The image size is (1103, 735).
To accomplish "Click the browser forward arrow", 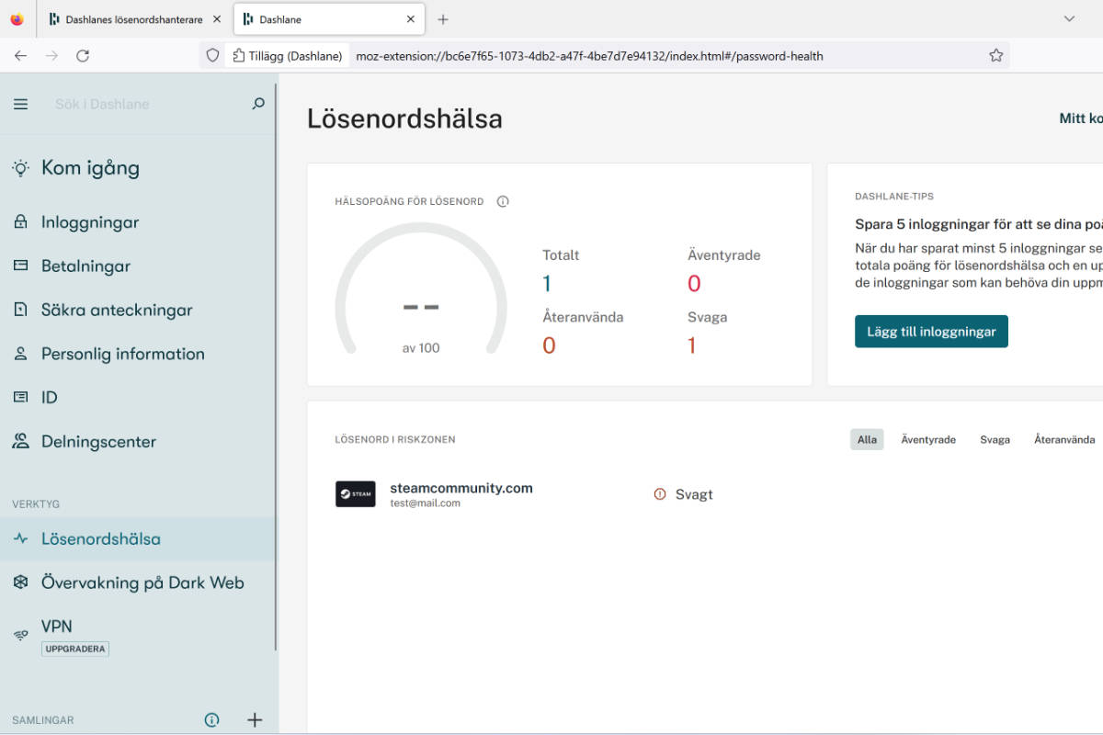I will (x=51, y=56).
